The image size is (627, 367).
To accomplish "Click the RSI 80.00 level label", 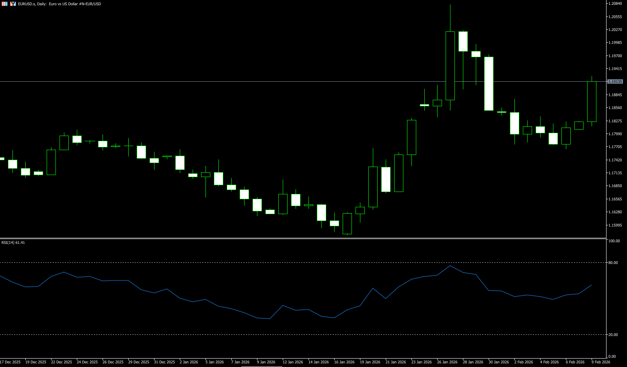I will point(613,263).
